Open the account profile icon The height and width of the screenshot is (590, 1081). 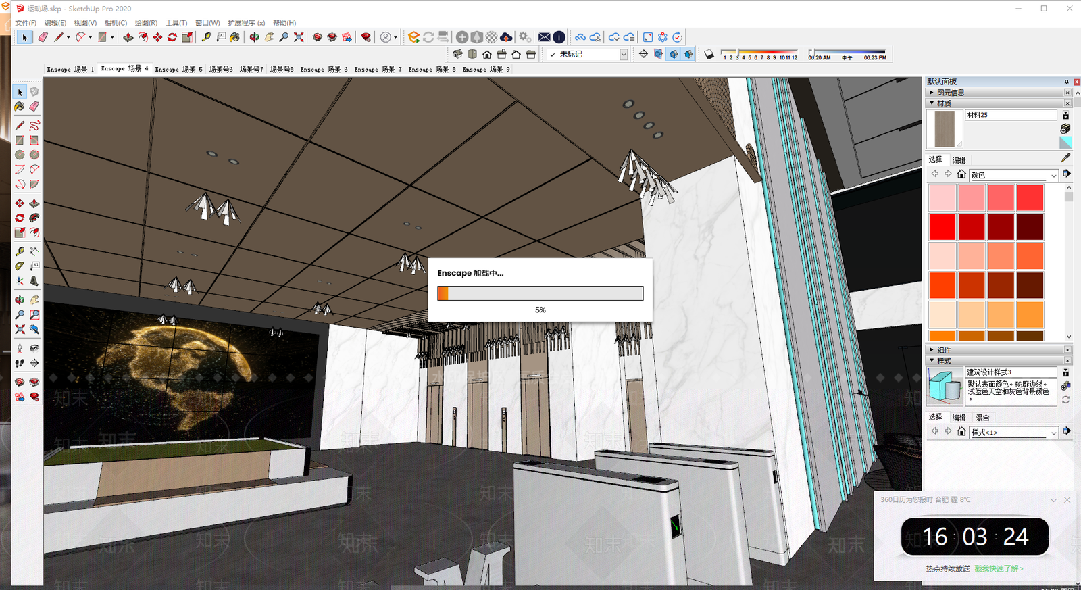(x=386, y=37)
